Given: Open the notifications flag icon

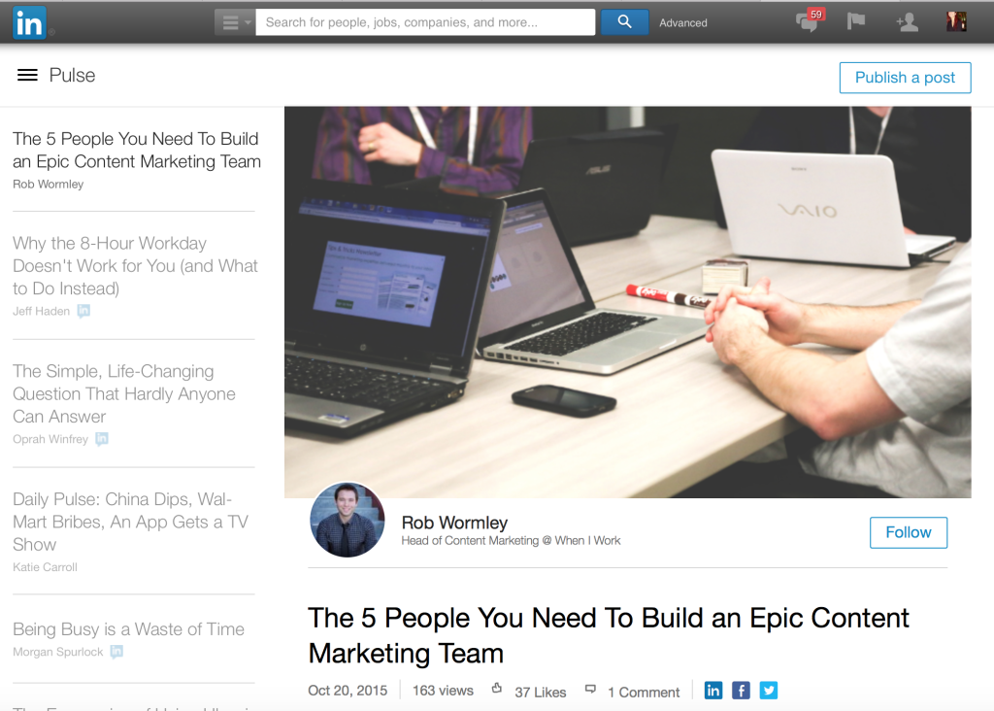Looking at the screenshot, I should pyautogui.click(x=856, y=22).
